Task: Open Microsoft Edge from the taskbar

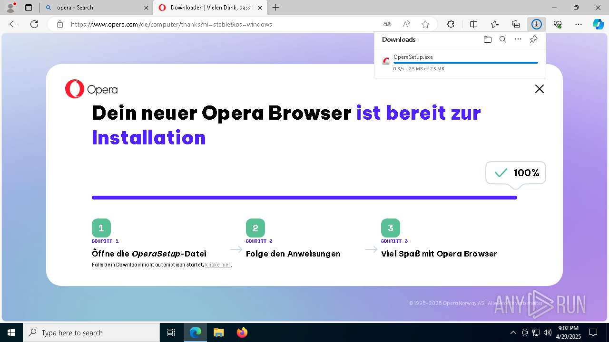Action: (196, 332)
